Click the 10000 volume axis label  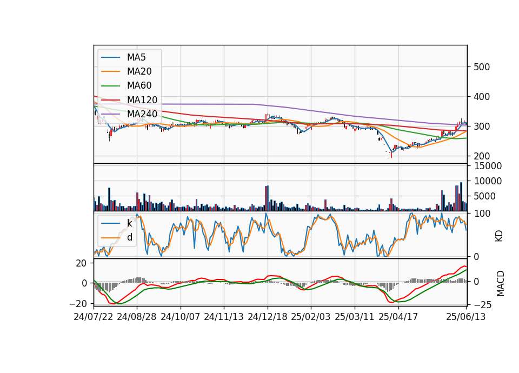point(488,181)
